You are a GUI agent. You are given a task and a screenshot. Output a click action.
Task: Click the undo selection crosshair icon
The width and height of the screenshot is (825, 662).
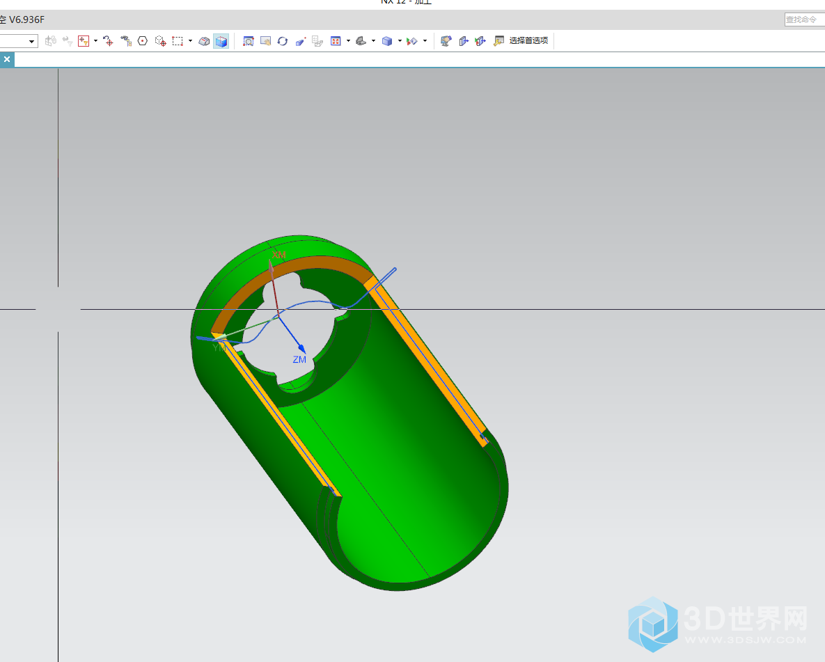(108, 41)
